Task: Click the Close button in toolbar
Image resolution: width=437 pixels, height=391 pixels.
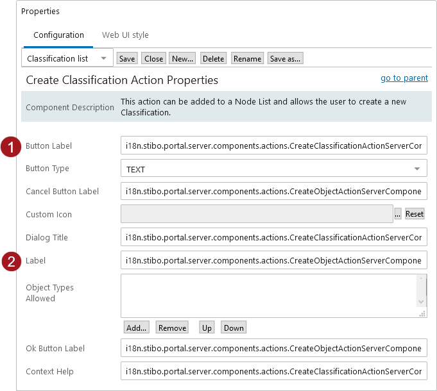Action: [154, 58]
